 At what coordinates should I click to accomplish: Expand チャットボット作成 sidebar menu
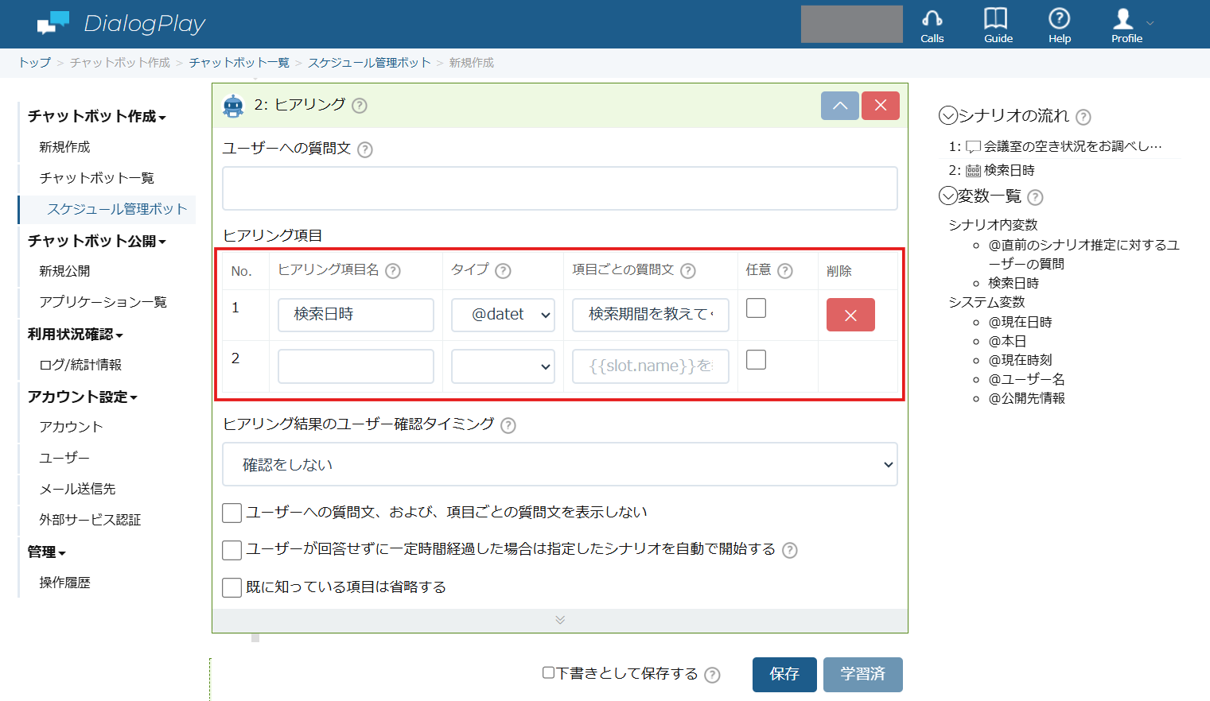pos(97,116)
